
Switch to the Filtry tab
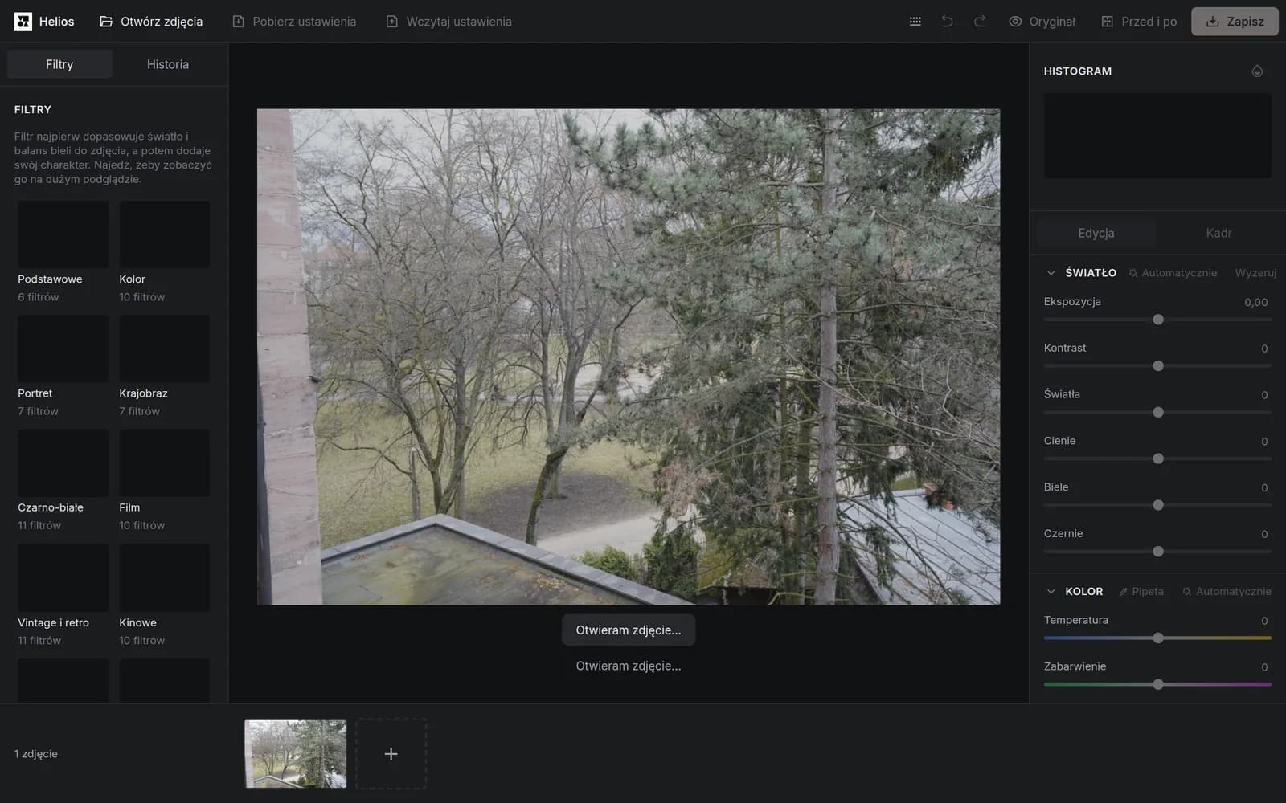59,64
